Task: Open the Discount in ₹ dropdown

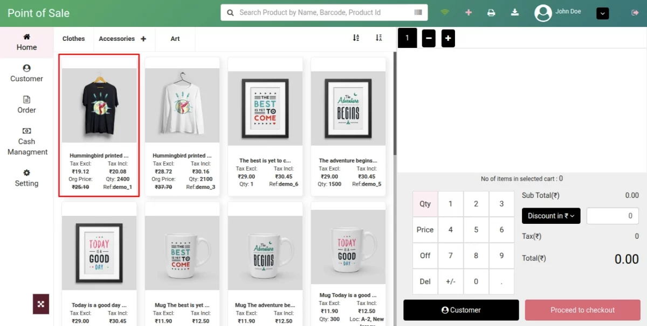Action: pyautogui.click(x=550, y=216)
